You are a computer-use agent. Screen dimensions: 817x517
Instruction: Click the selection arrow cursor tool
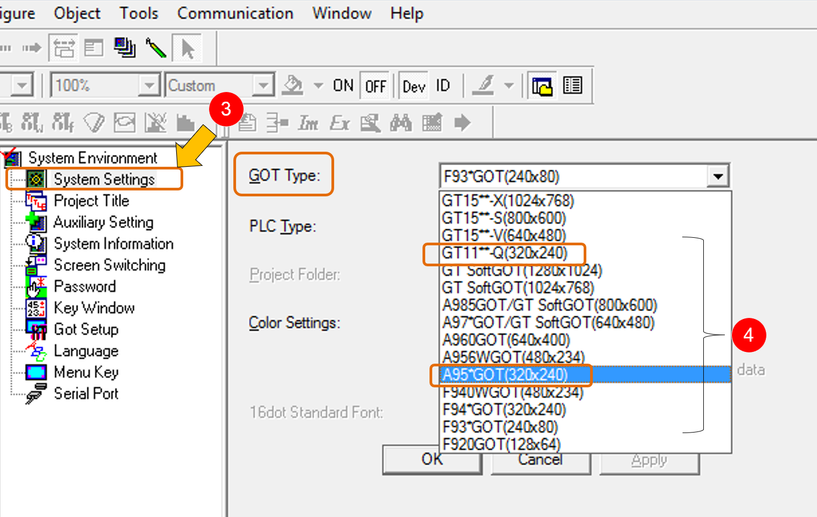coord(188,48)
